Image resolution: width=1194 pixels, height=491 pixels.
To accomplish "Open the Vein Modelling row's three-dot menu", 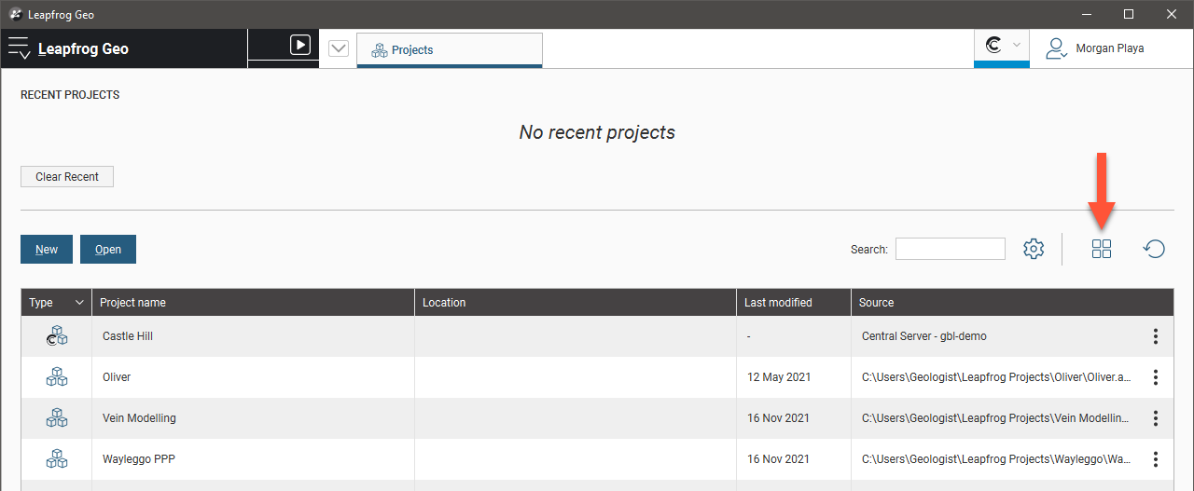I will tap(1156, 418).
